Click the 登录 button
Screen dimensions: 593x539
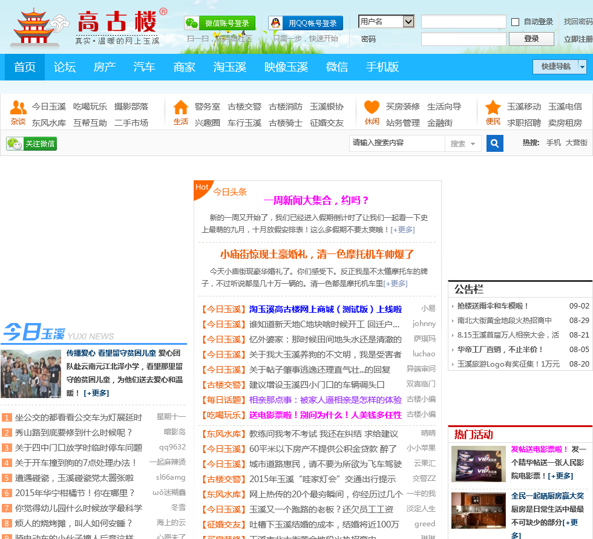click(x=531, y=39)
